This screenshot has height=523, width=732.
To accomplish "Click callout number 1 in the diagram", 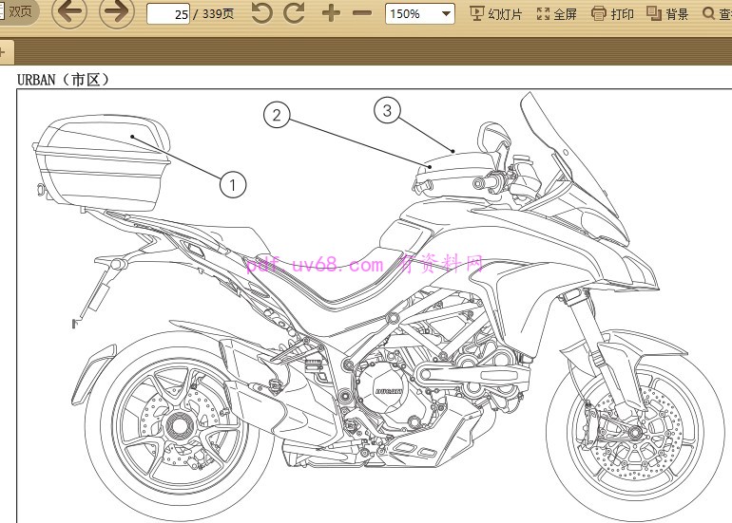I will coord(233,184).
